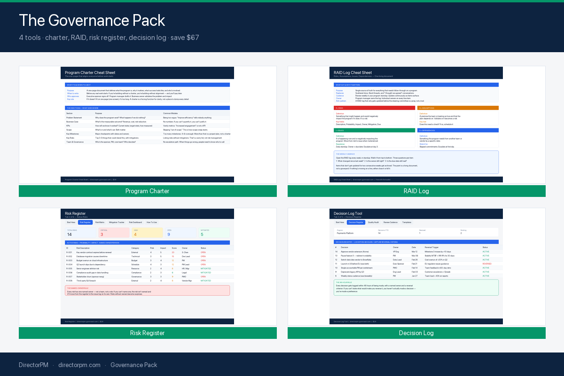Click the green Program Charter label button
Image resolution: width=564 pixels, height=376 pixels.
(x=148, y=191)
